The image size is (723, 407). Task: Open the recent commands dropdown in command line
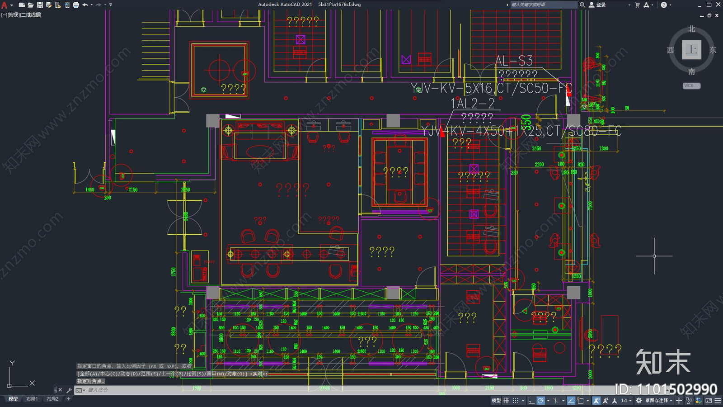coord(80,390)
